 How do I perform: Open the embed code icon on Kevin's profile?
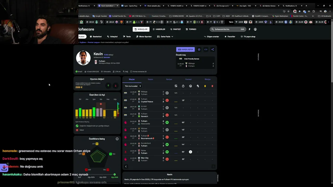tap(206, 49)
